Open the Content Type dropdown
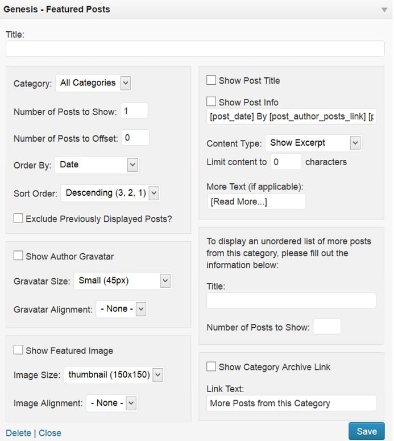 pos(313,143)
